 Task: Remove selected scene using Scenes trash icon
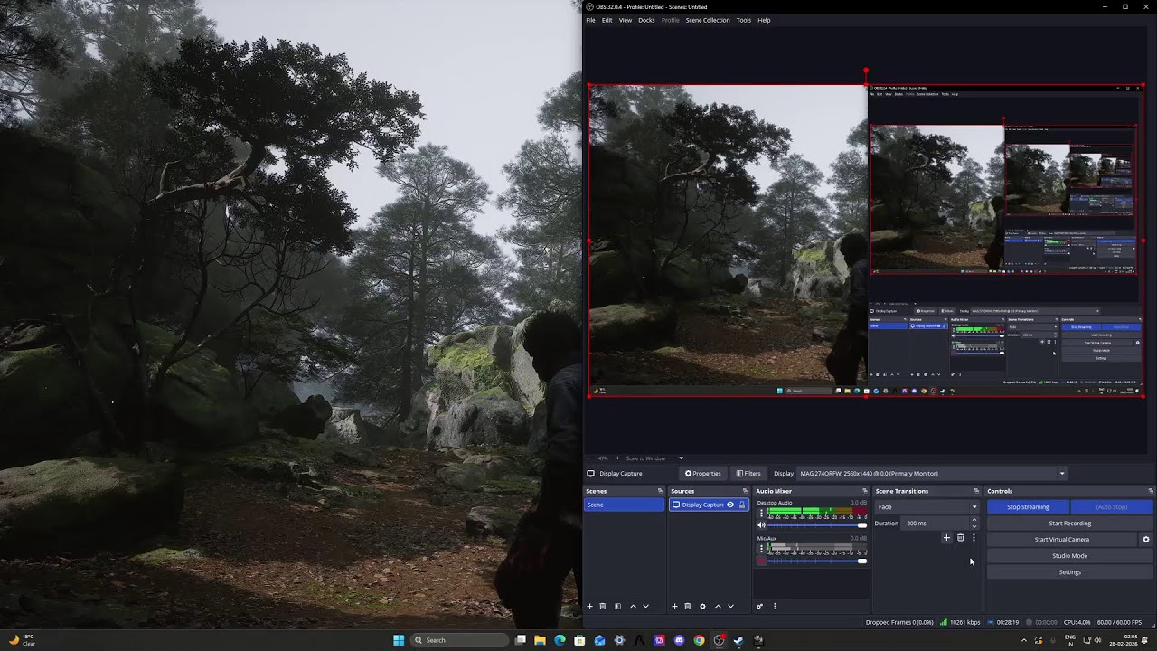pyautogui.click(x=603, y=606)
